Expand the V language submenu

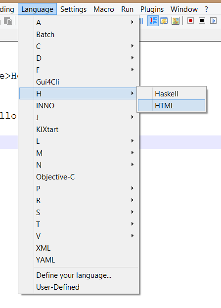click(79, 236)
